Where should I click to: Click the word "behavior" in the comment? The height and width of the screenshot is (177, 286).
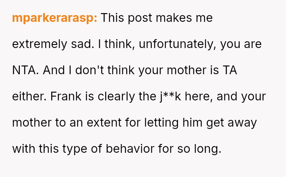pyautogui.click(x=123, y=149)
